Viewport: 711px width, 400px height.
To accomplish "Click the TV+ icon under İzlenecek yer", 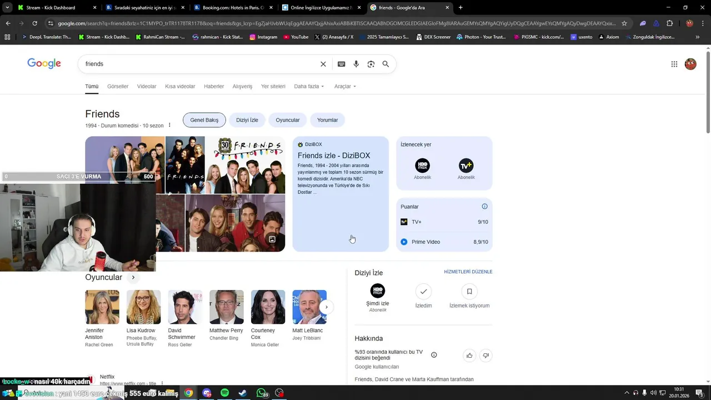I will pyautogui.click(x=466, y=166).
